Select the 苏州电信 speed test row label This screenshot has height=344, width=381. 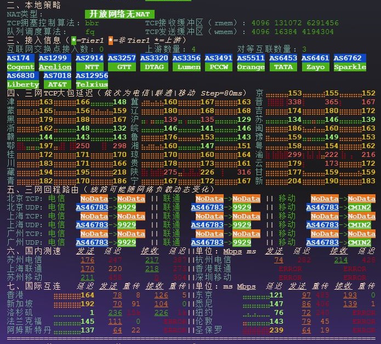25,260
